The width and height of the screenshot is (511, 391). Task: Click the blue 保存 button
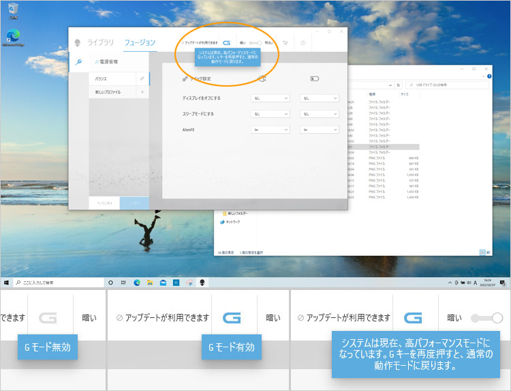click(135, 203)
